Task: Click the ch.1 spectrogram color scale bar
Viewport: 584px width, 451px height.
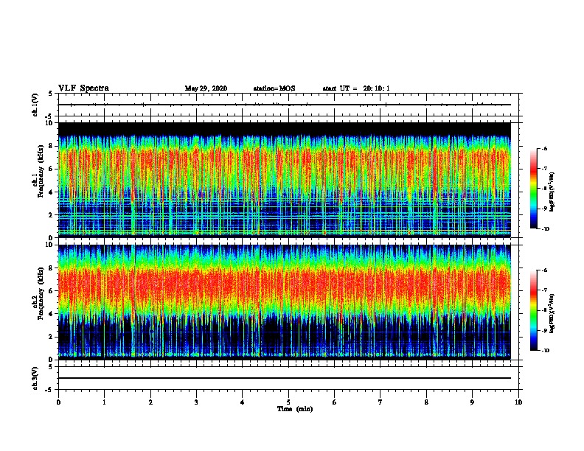Action: [x=534, y=189]
